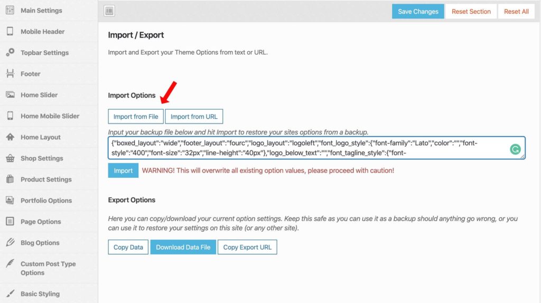Click the Save Changes button

tap(418, 12)
